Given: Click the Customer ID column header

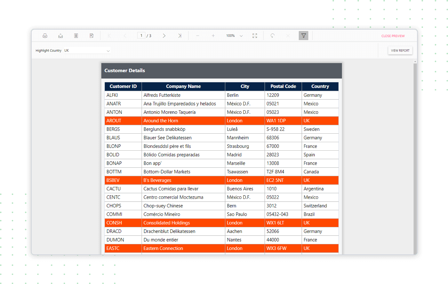Looking at the screenshot, I should [x=123, y=86].
